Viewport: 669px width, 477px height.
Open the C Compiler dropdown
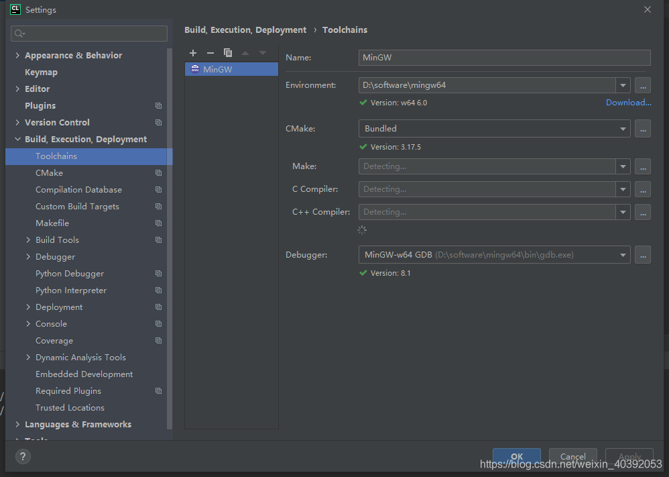[623, 189]
